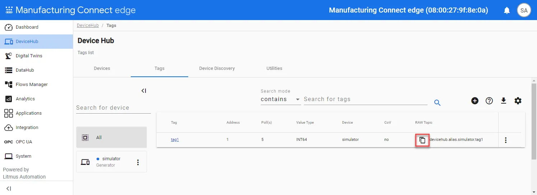The height and width of the screenshot is (195, 537).
Task: Click the download tags icon
Action: tap(504, 101)
